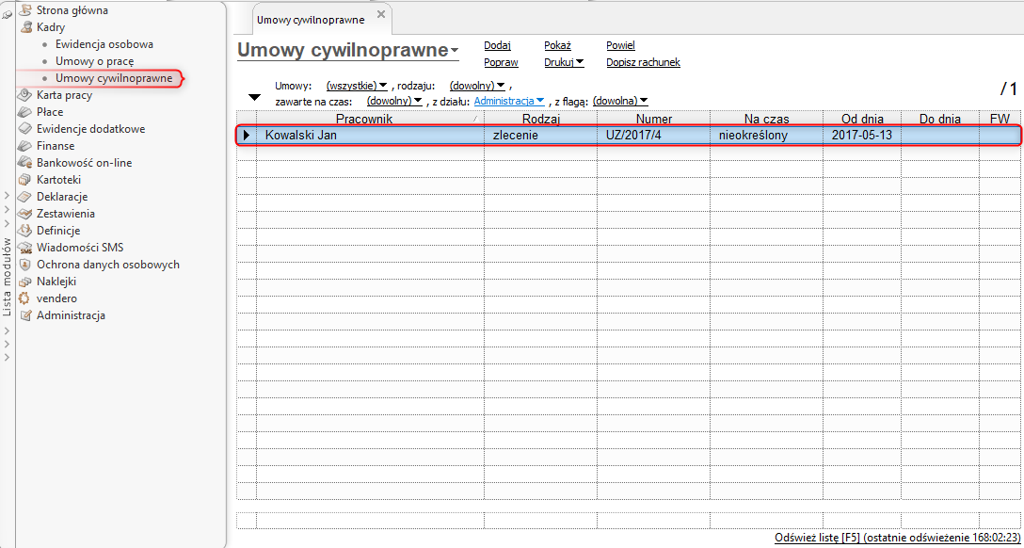Select the Płace module icon
1024x548 pixels.
point(26,112)
